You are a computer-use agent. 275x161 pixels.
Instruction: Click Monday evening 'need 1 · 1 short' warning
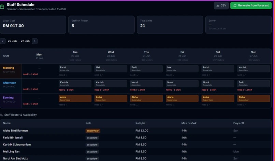(30, 104)
